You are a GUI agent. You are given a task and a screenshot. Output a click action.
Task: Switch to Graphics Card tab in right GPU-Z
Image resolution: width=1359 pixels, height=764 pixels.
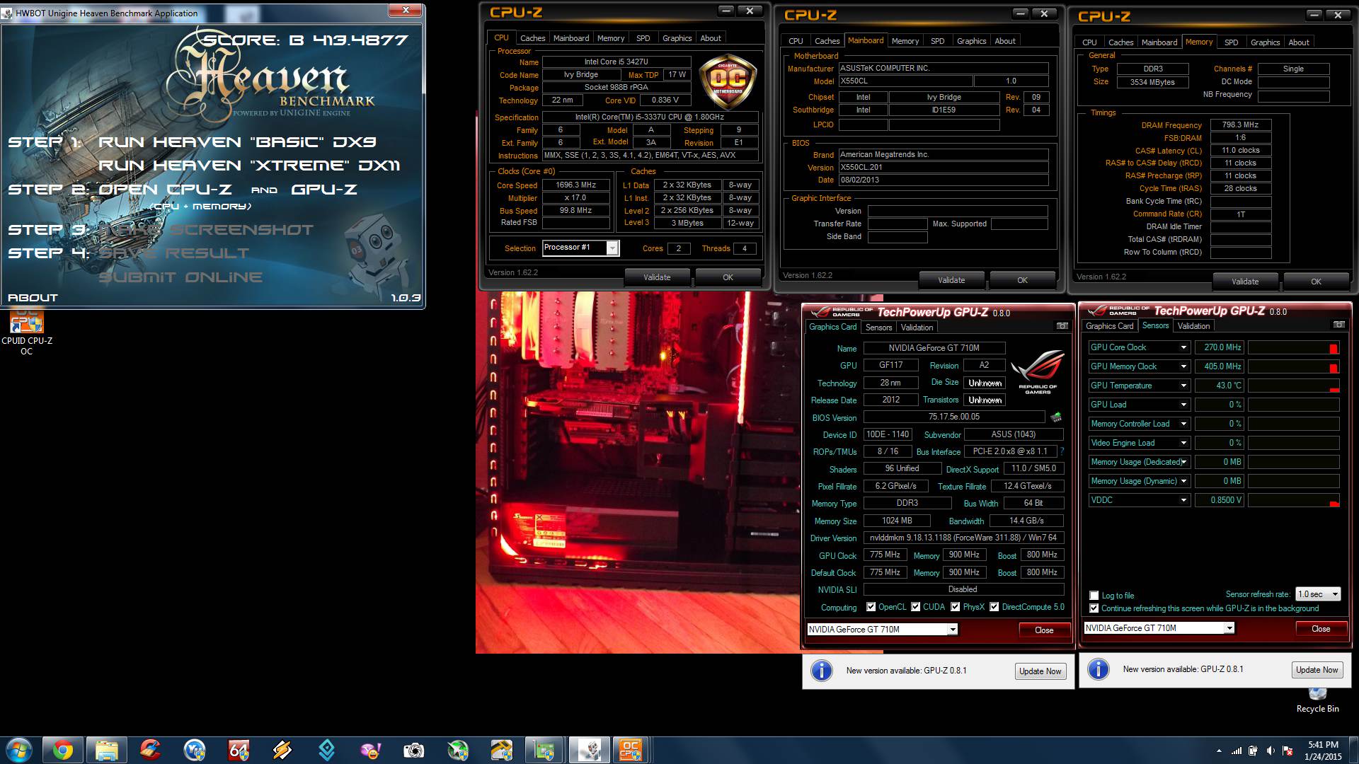point(1109,326)
